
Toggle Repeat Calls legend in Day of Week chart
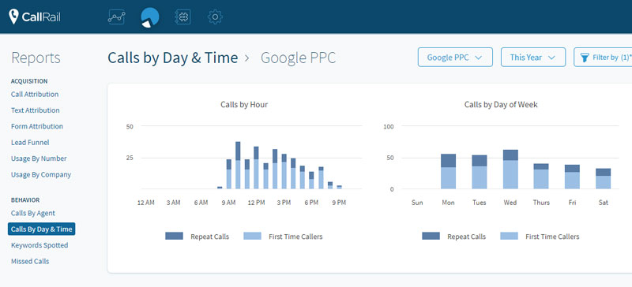pos(453,237)
